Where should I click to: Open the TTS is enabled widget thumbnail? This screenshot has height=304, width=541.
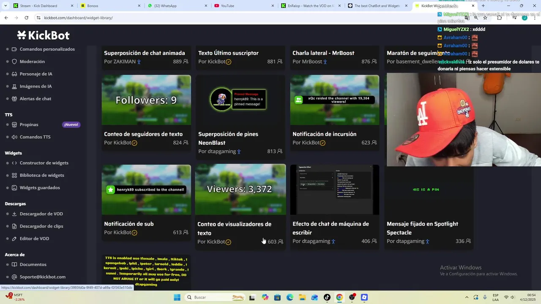pyautogui.click(x=146, y=272)
